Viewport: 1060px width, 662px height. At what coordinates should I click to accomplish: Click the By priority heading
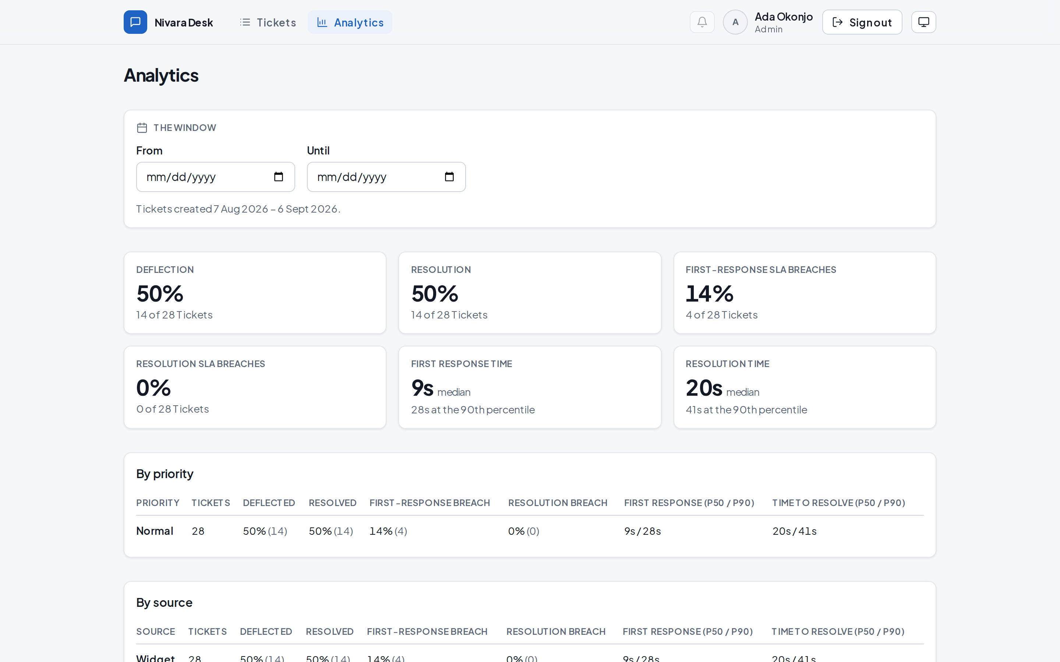click(165, 474)
